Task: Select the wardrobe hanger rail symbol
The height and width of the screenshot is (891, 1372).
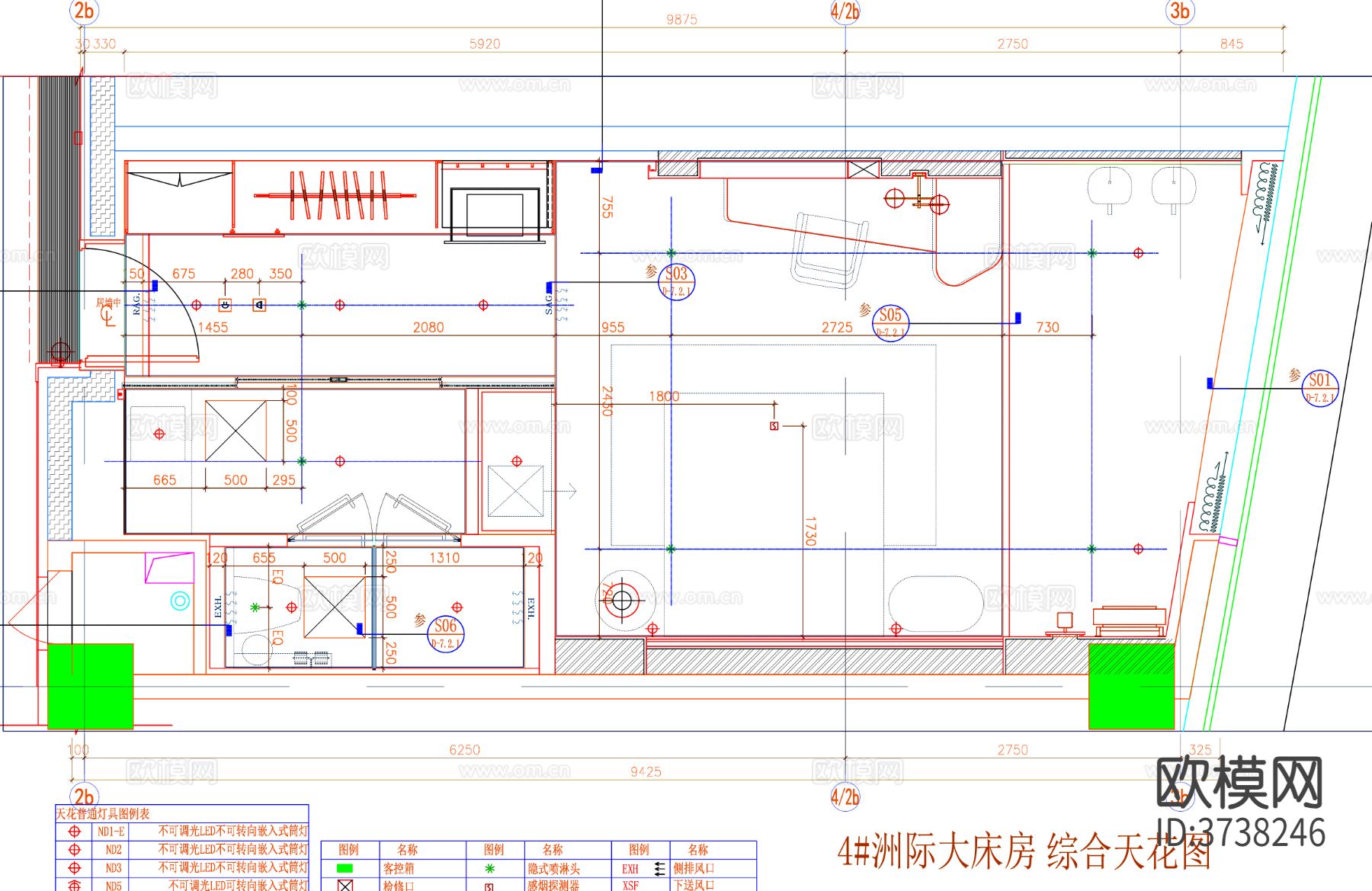Action: point(335,195)
